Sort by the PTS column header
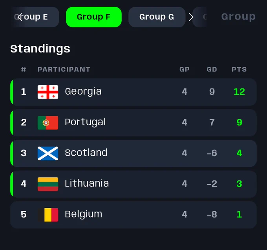Viewport: 267px width, 250px height. pos(239,69)
